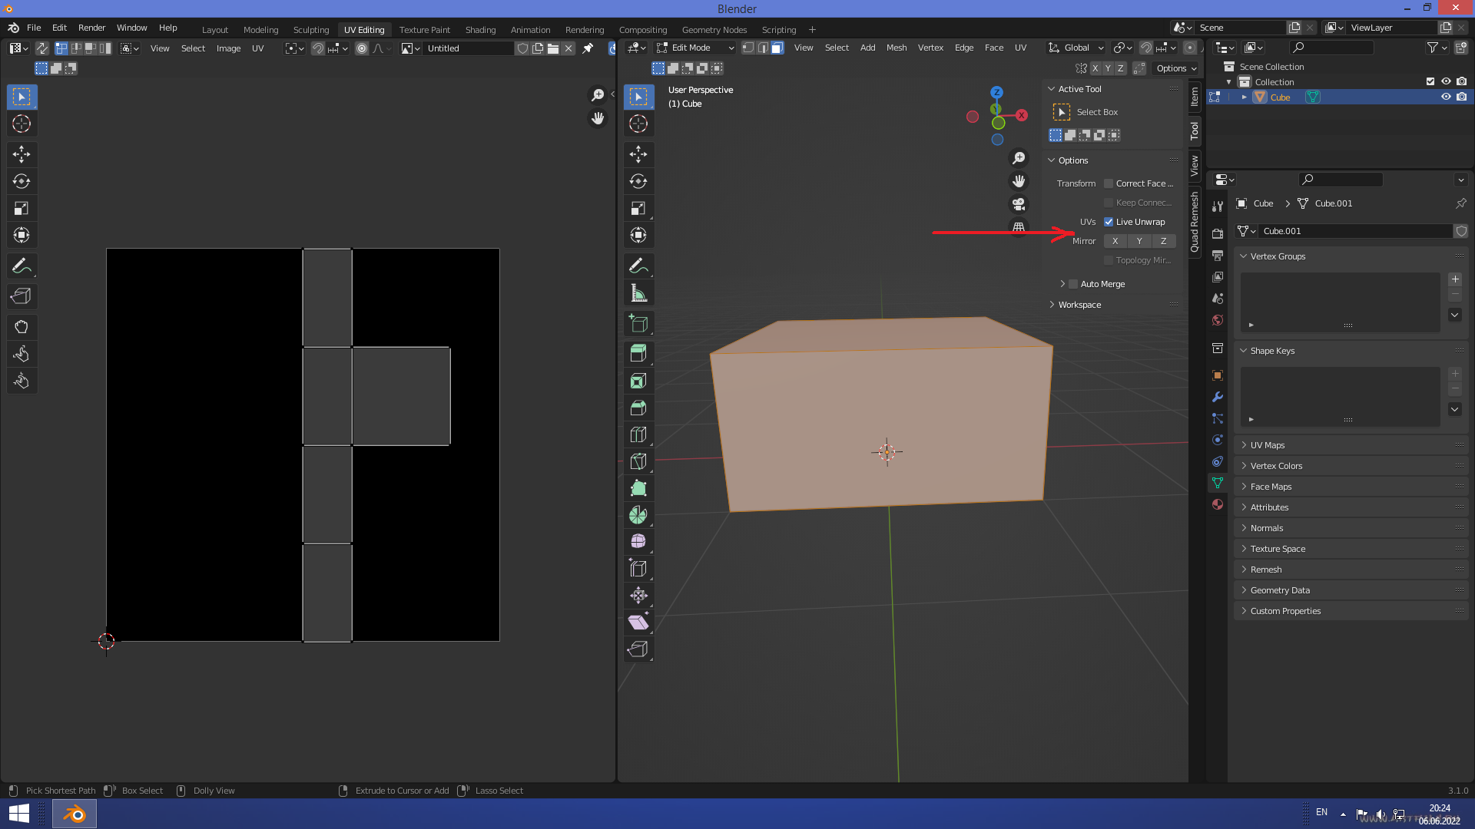Enable the Correct Face Attributes checkbox
The image size is (1475, 829).
point(1109,183)
